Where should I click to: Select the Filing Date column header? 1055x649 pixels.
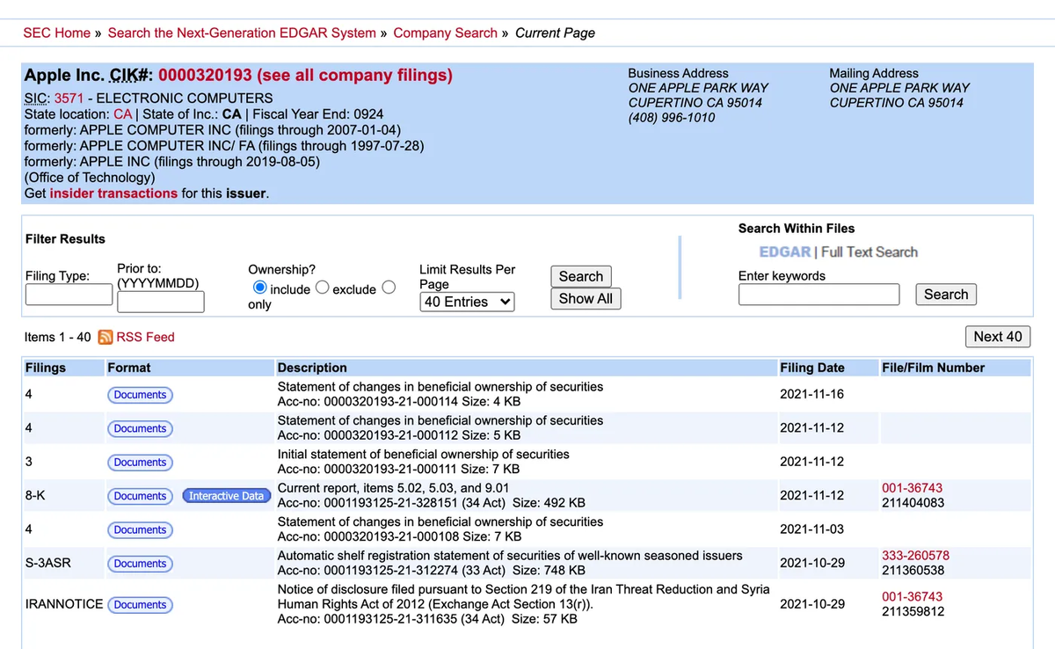coord(811,368)
